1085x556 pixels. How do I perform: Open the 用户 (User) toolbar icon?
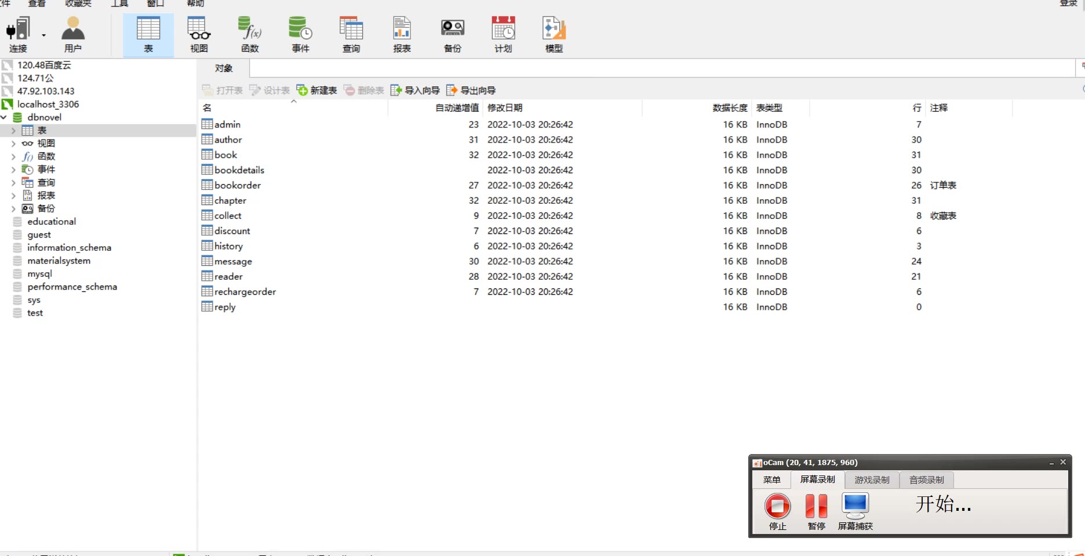pyautogui.click(x=73, y=35)
